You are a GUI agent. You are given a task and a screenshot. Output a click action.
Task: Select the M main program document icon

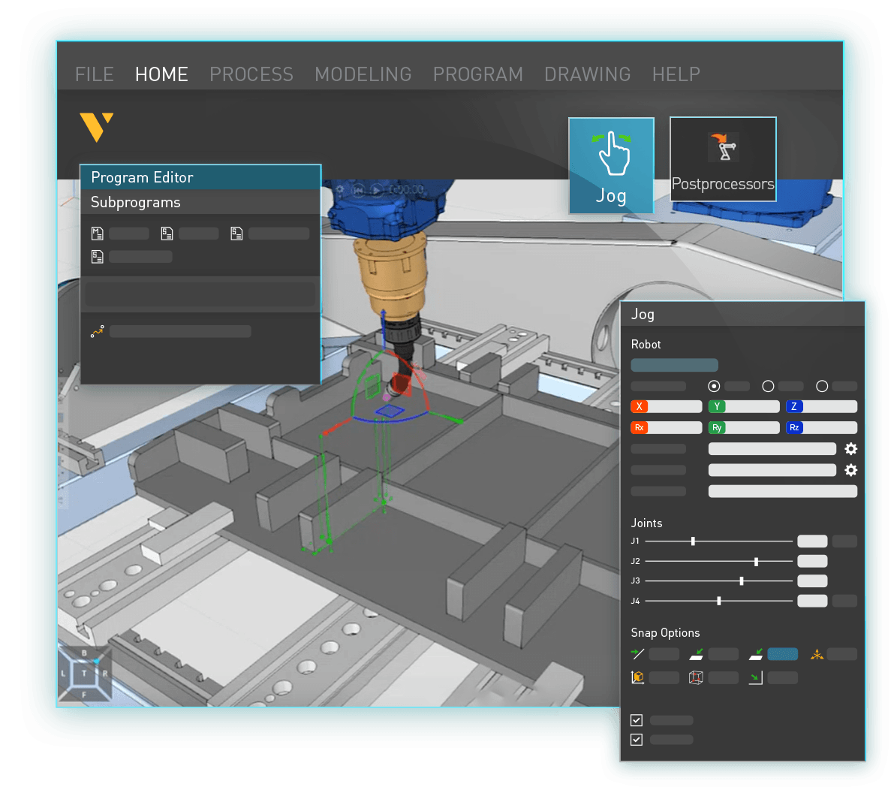pyautogui.click(x=97, y=233)
